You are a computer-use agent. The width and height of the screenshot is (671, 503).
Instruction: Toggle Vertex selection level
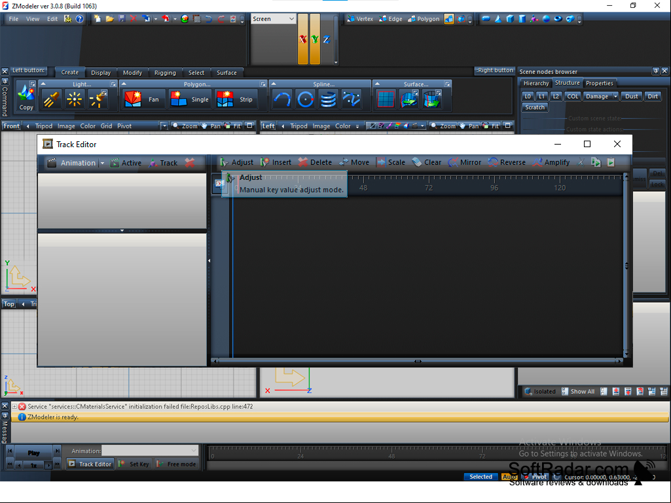pos(360,19)
